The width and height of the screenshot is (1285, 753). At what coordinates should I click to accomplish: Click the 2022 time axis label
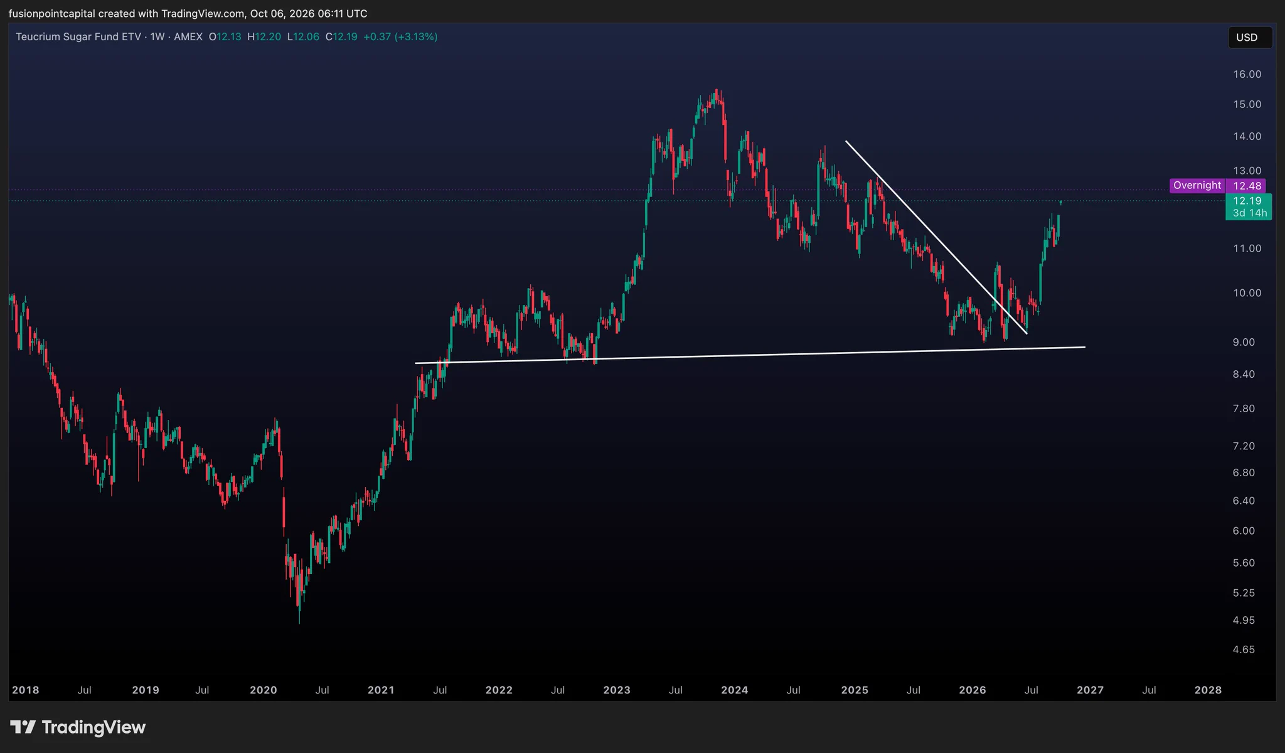(x=499, y=690)
